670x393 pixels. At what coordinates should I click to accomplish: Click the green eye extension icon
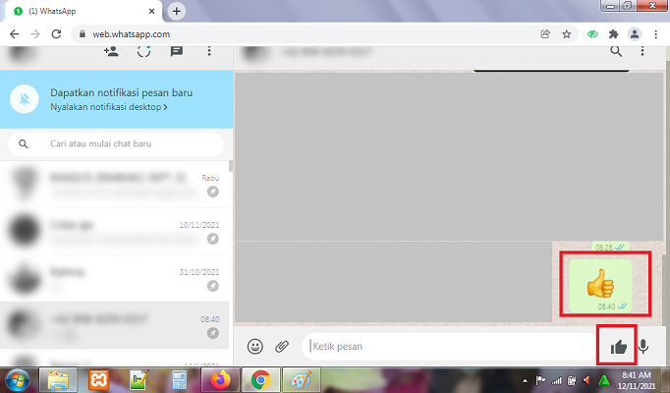point(592,34)
